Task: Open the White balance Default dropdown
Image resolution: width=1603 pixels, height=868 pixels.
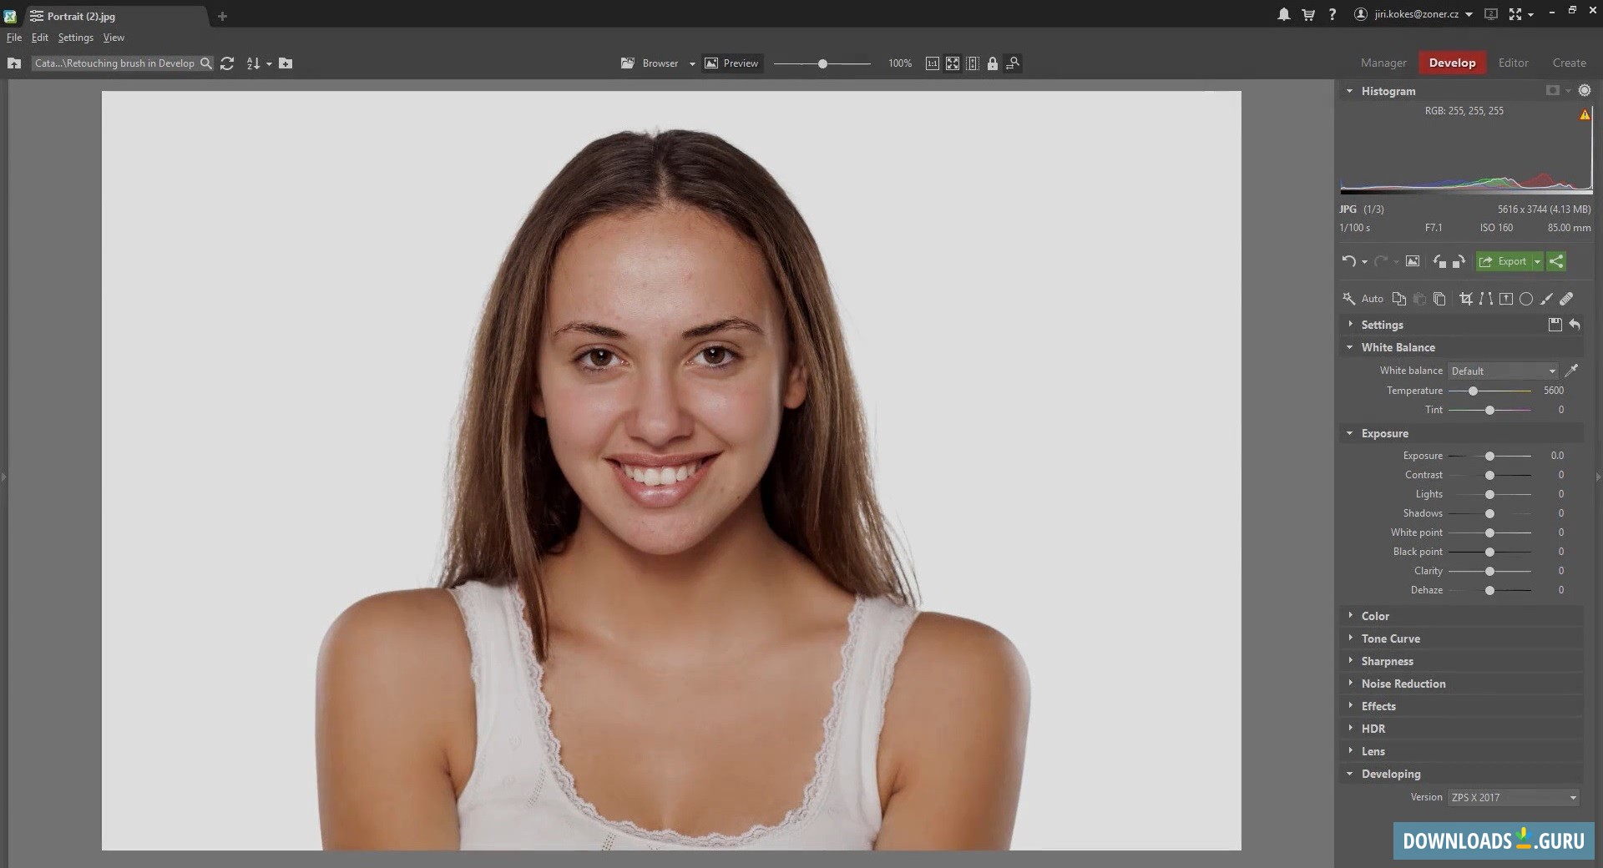Action: [1503, 371]
